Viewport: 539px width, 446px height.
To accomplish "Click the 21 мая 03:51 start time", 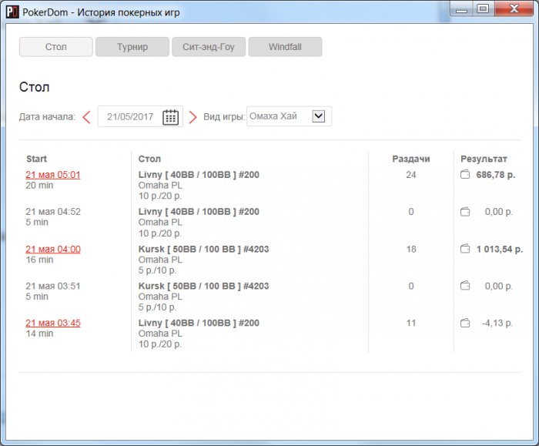I will pyautogui.click(x=53, y=286).
